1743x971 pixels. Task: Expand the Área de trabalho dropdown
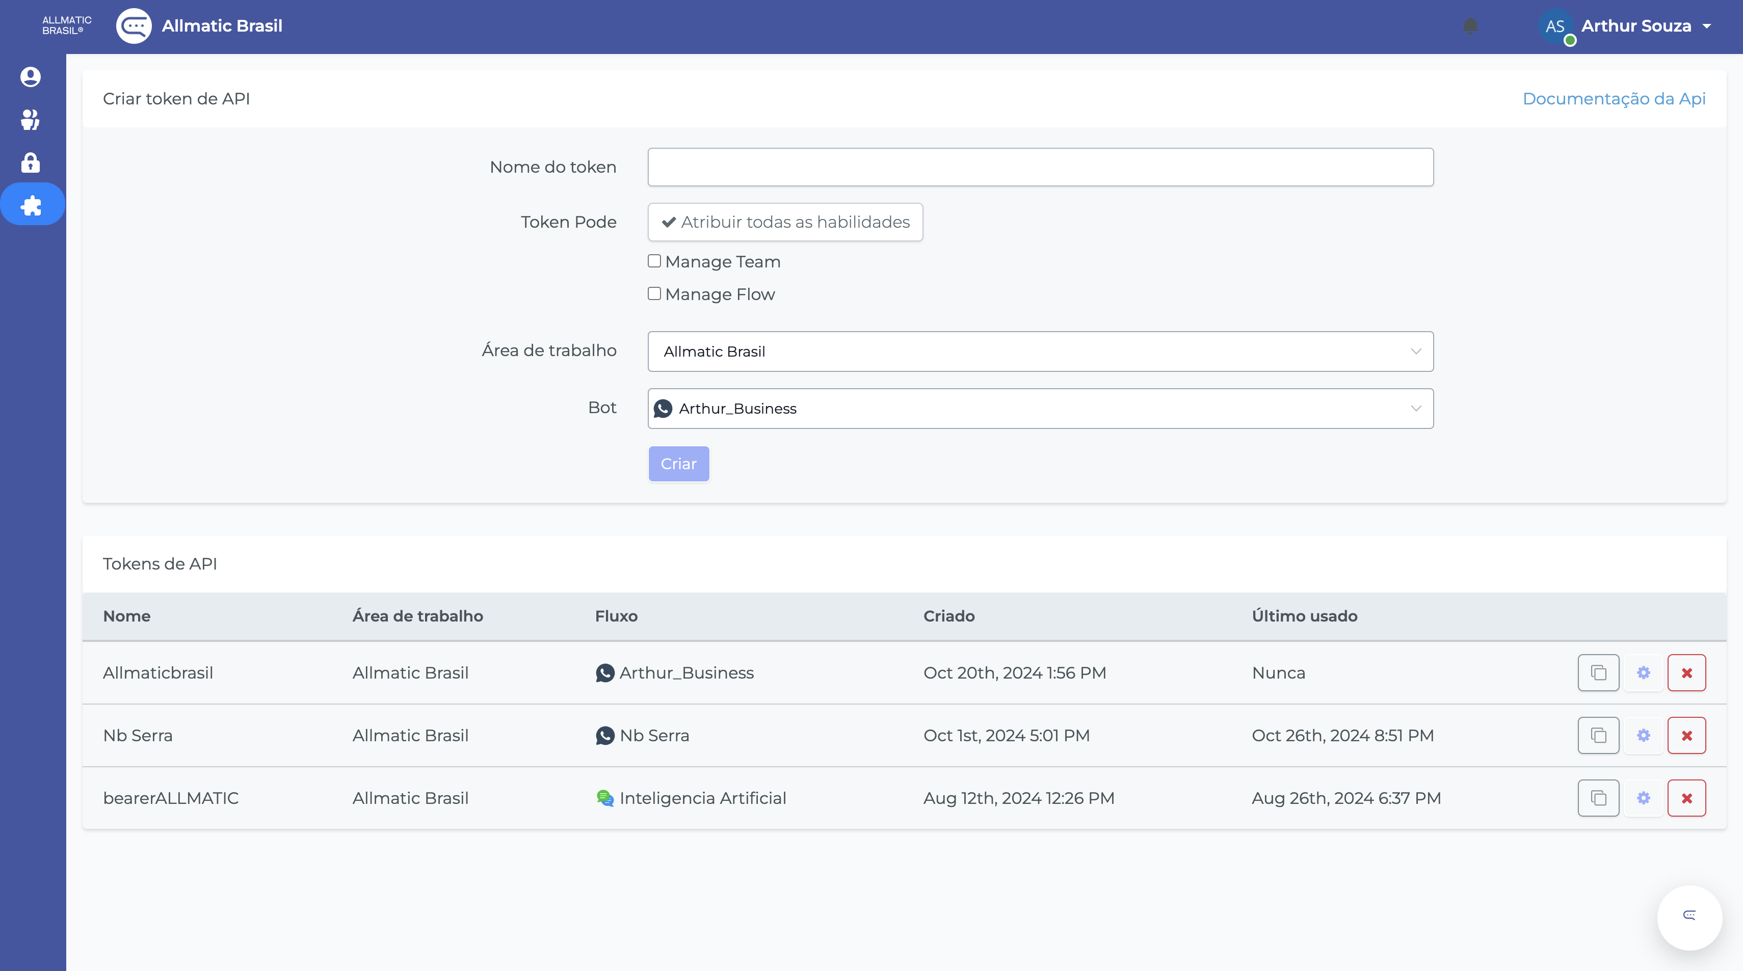pos(1040,352)
